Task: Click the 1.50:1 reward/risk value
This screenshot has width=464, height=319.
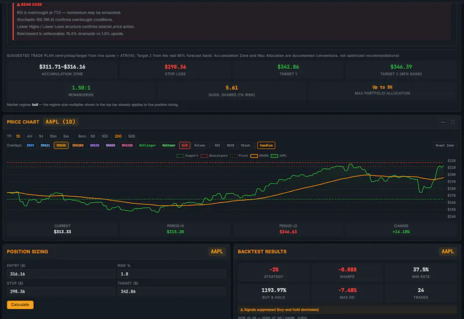Action: [81, 88]
